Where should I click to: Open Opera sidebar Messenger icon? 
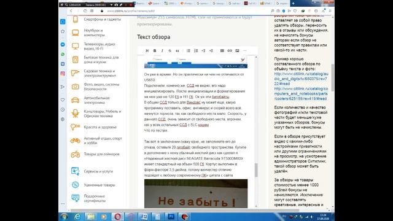click(x=63, y=44)
